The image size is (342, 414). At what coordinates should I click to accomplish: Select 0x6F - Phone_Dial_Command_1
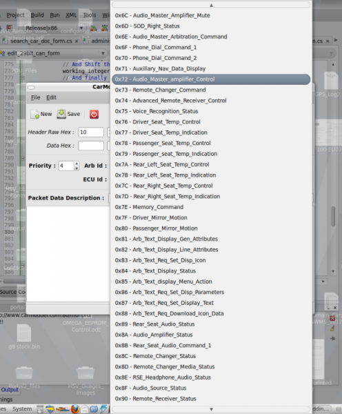tap(211, 47)
